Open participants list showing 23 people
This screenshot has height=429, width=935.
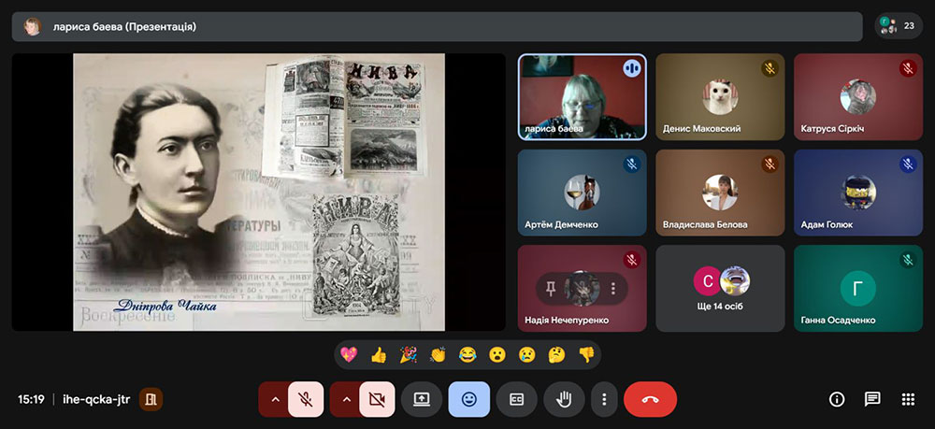[898, 26]
